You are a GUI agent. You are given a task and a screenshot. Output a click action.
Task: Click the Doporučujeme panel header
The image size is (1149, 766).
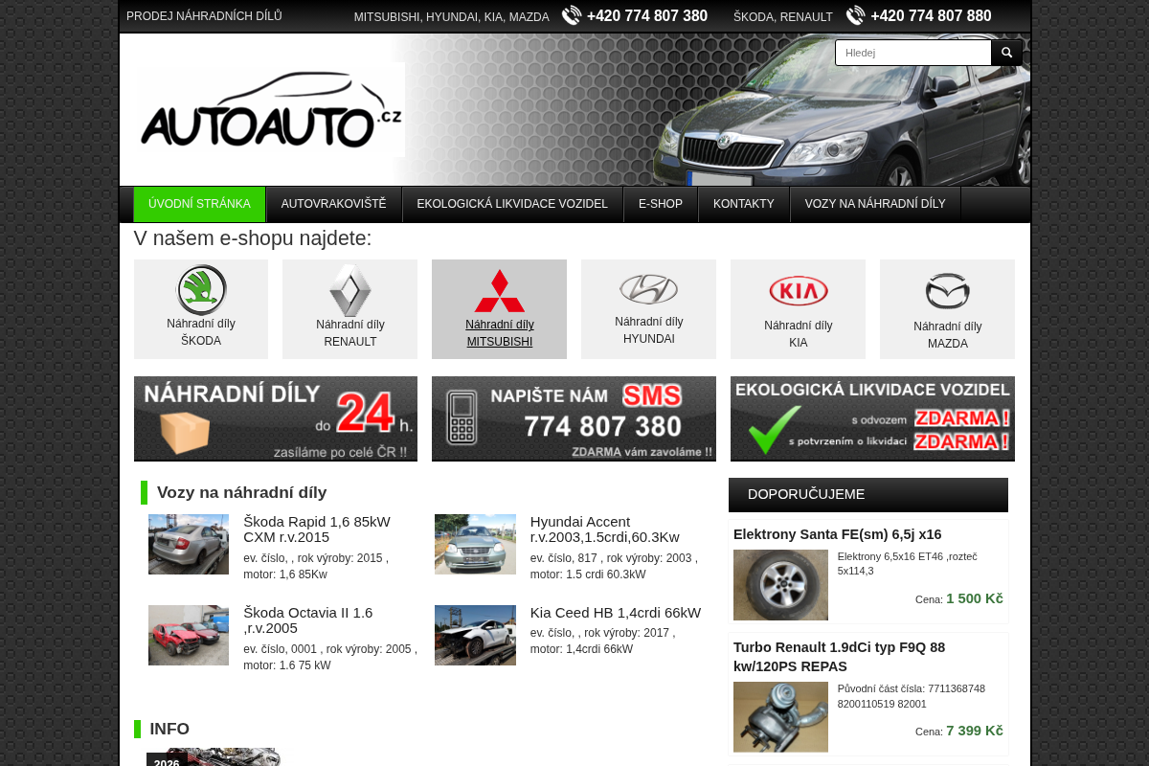tap(868, 495)
